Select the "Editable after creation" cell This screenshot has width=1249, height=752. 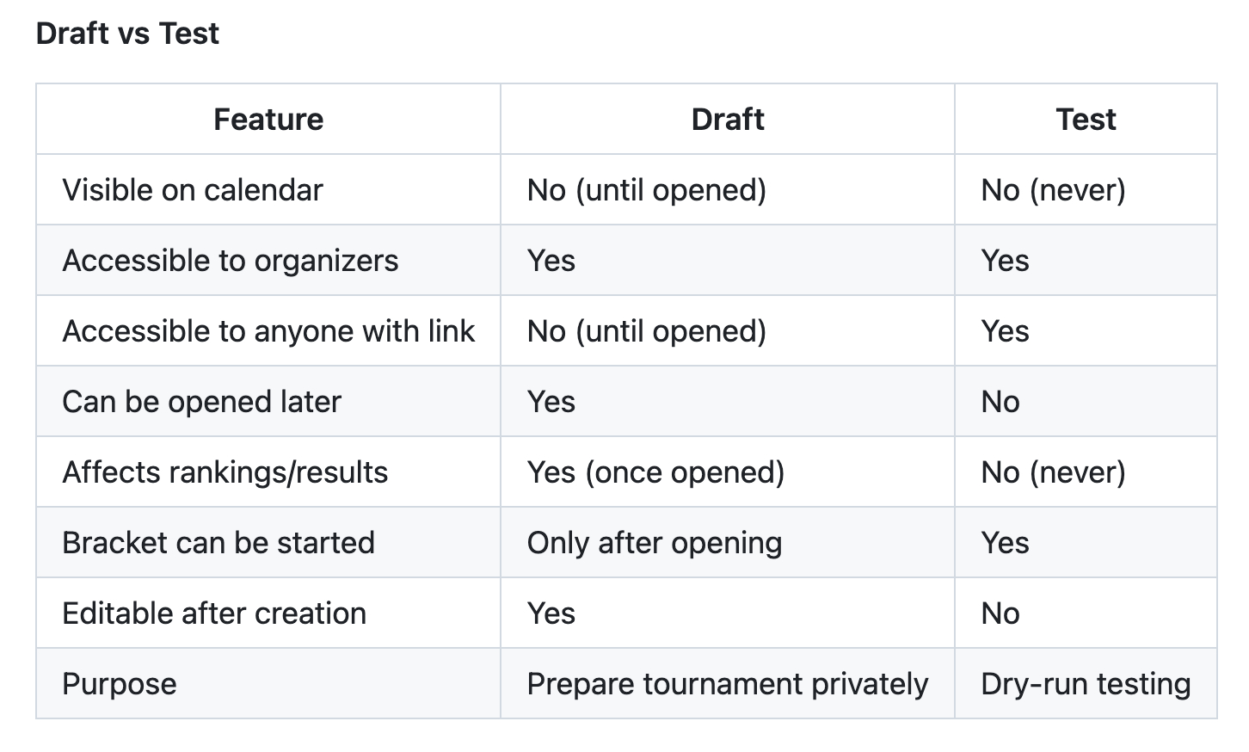(214, 613)
